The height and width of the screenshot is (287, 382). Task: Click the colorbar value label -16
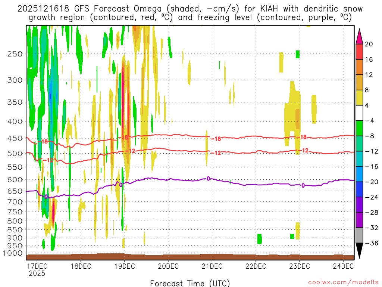[x=372, y=166]
